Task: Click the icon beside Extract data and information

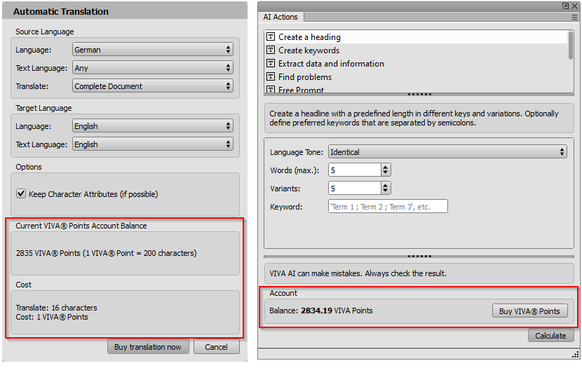Action: 271,64
